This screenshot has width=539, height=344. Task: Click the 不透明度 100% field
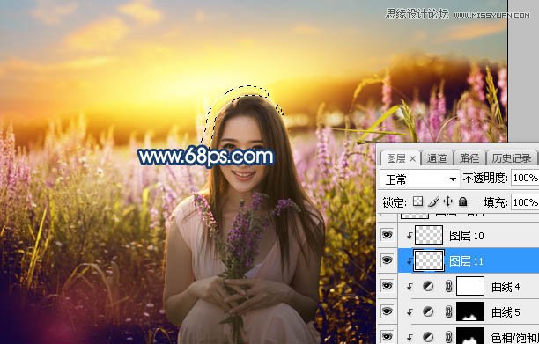click(525, 178)
